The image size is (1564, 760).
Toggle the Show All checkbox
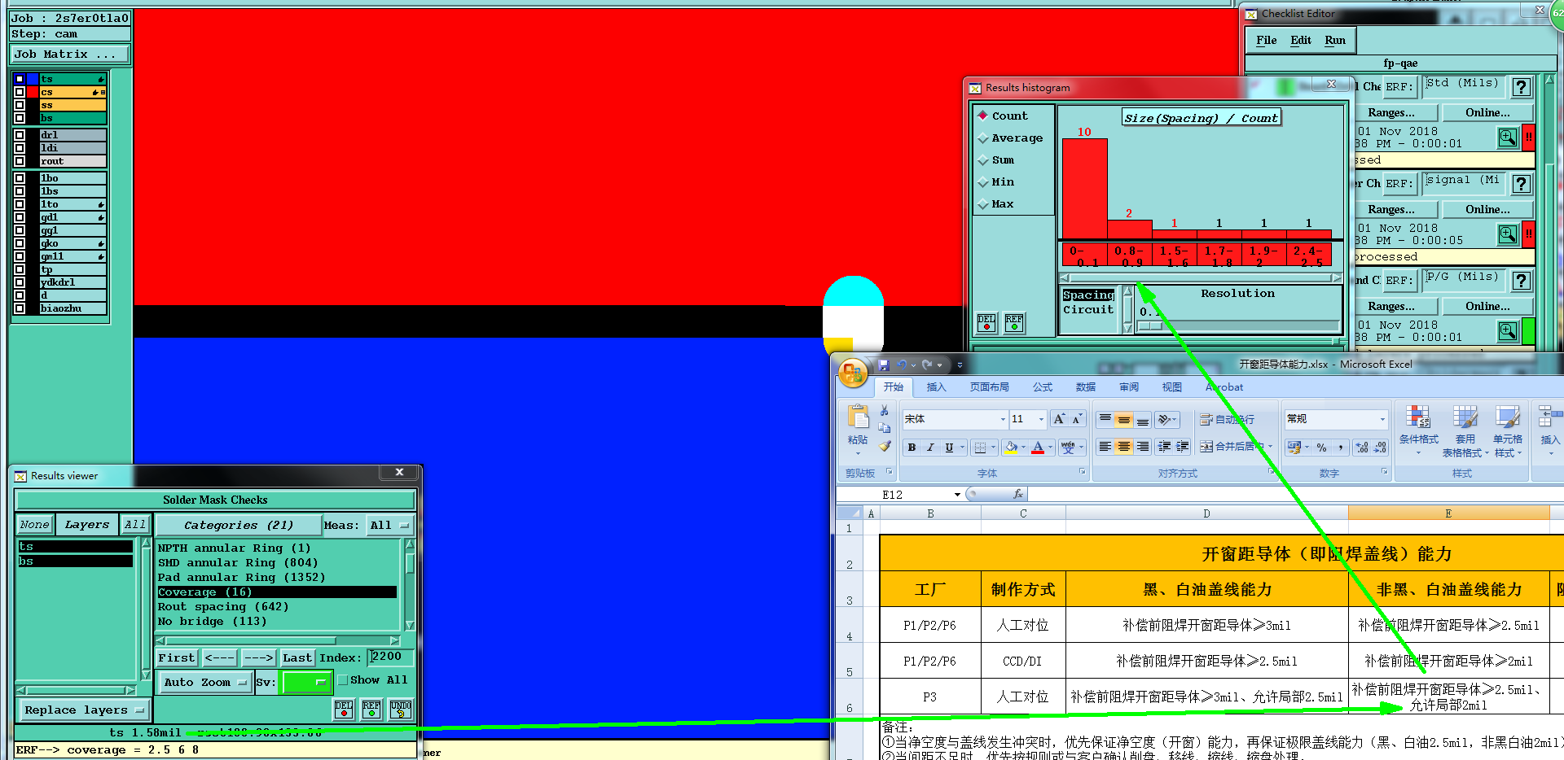tap(342, 680)
